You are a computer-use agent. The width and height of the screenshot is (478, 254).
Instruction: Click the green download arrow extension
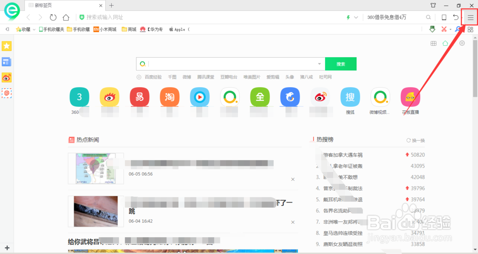pos(432,29)
